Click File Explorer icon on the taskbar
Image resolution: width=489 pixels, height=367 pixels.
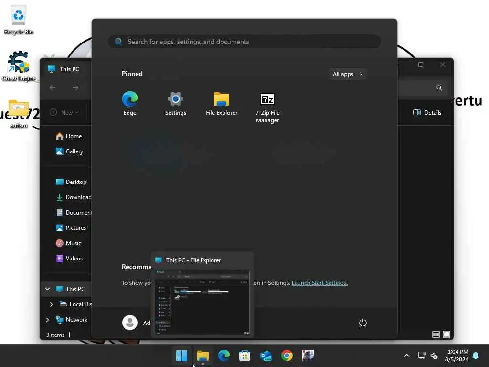tap(202, 356)
